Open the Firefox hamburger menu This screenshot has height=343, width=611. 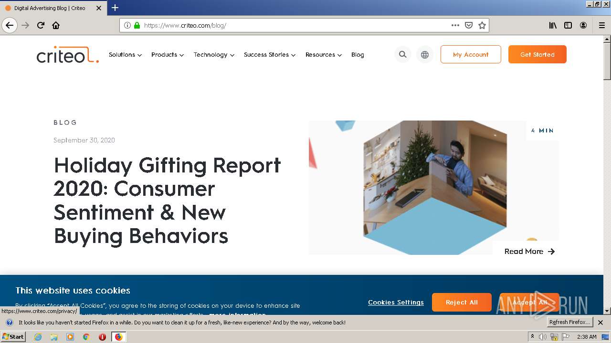pyautogui.click(x=602, y=25)
